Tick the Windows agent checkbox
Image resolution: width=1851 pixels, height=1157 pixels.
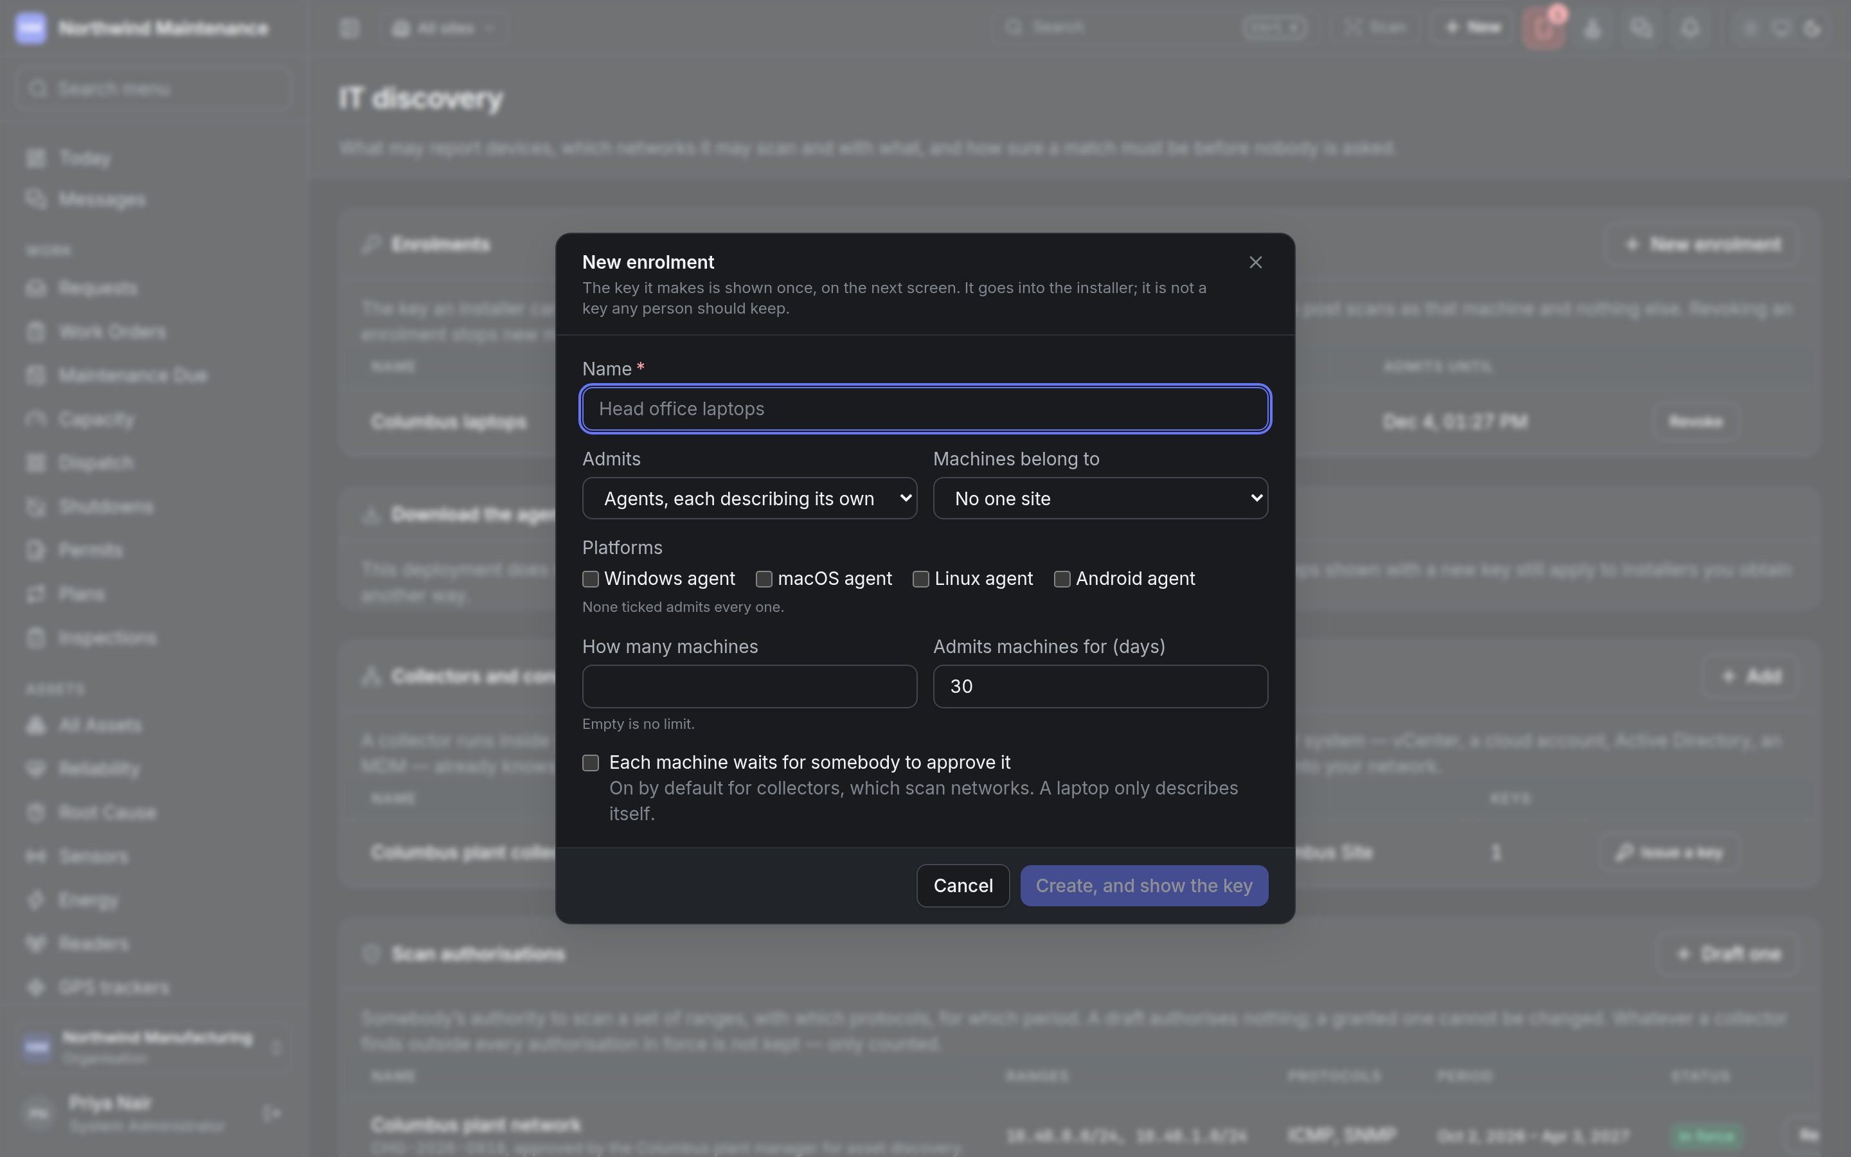(591, 579)
